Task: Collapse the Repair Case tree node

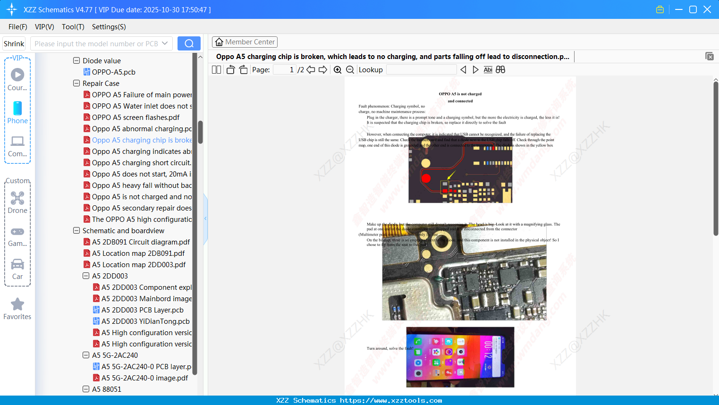Action: [76, 83]
